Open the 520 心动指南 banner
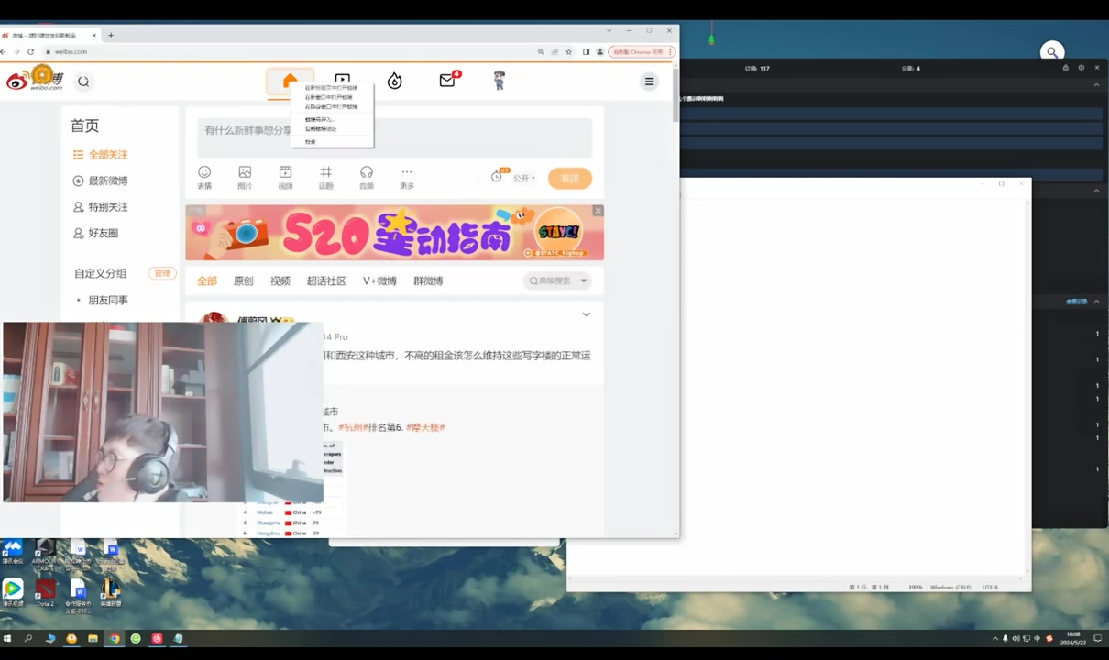This screenshot has width=1109, height=660. pyautogui.click(x=395, y=233)
